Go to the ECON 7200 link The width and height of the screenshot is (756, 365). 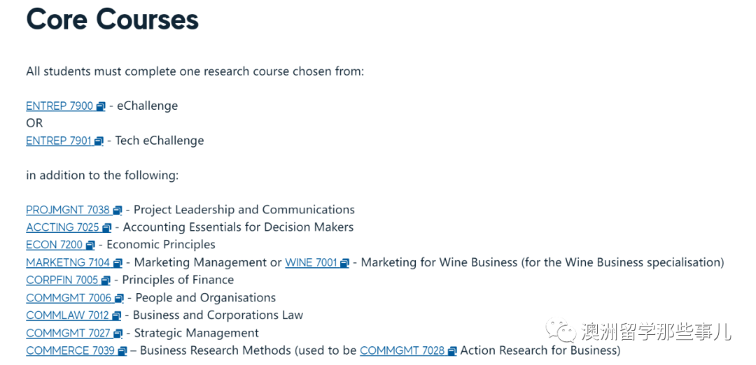tap(54, 245)
